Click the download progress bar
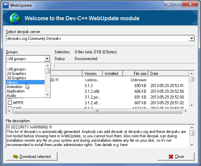This screenshot has width=201, height=166. [x=125, y=66]
